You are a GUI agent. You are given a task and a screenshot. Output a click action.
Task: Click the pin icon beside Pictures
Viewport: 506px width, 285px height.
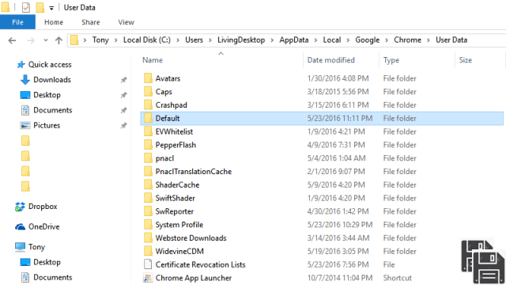[x=123, y=125]
